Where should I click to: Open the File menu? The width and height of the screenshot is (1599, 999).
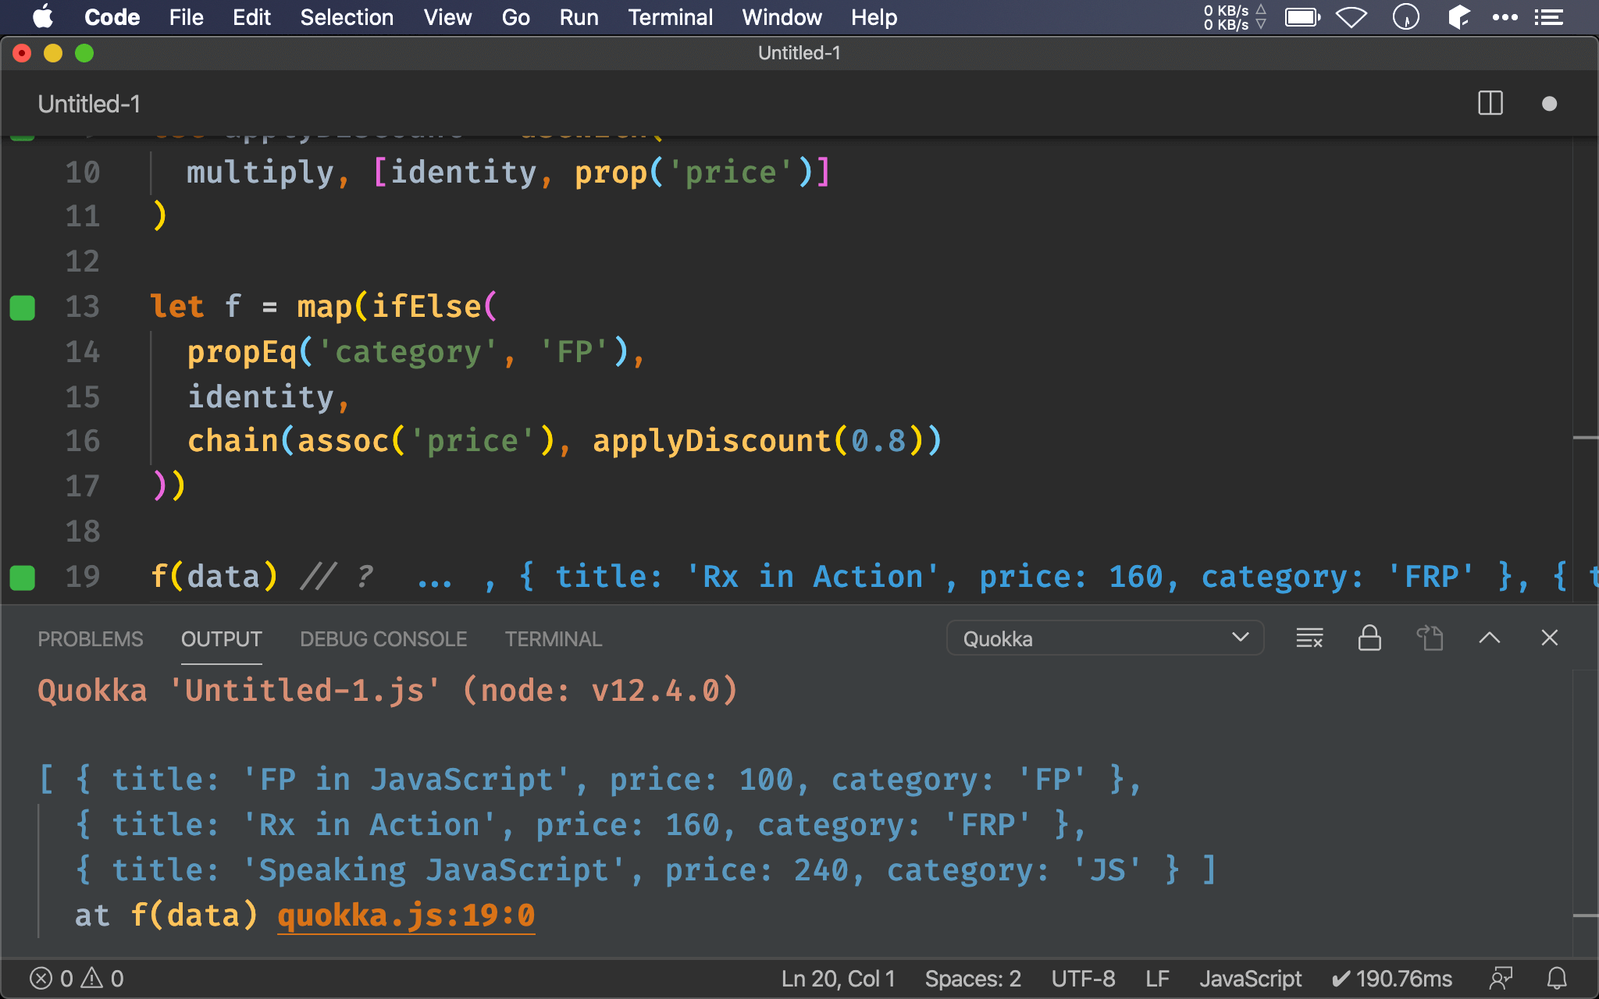186,17
